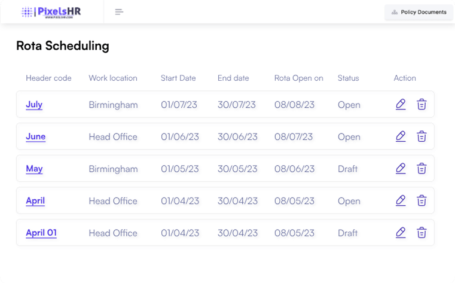Image resolution: width=455 pixels, height=283 pixels.
Task: Open the May header code link
Action: 34,169
